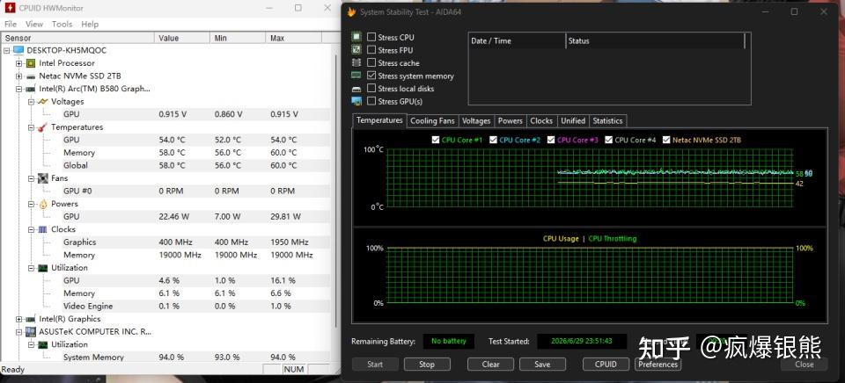Viewport: 845px width, 383px height.
Task: Click the CPUID HWMonitor title bar icon
Action: click(10, 8)
